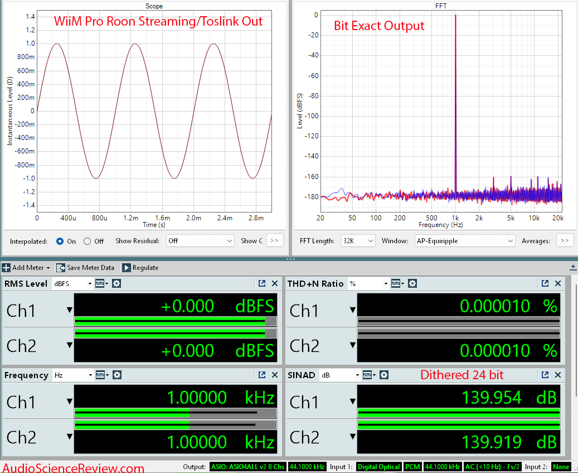The height and width of the screenshot is (473, 578).
Task: Expand RMS Level Ch1 channel arrow
Action: point(69,310)
